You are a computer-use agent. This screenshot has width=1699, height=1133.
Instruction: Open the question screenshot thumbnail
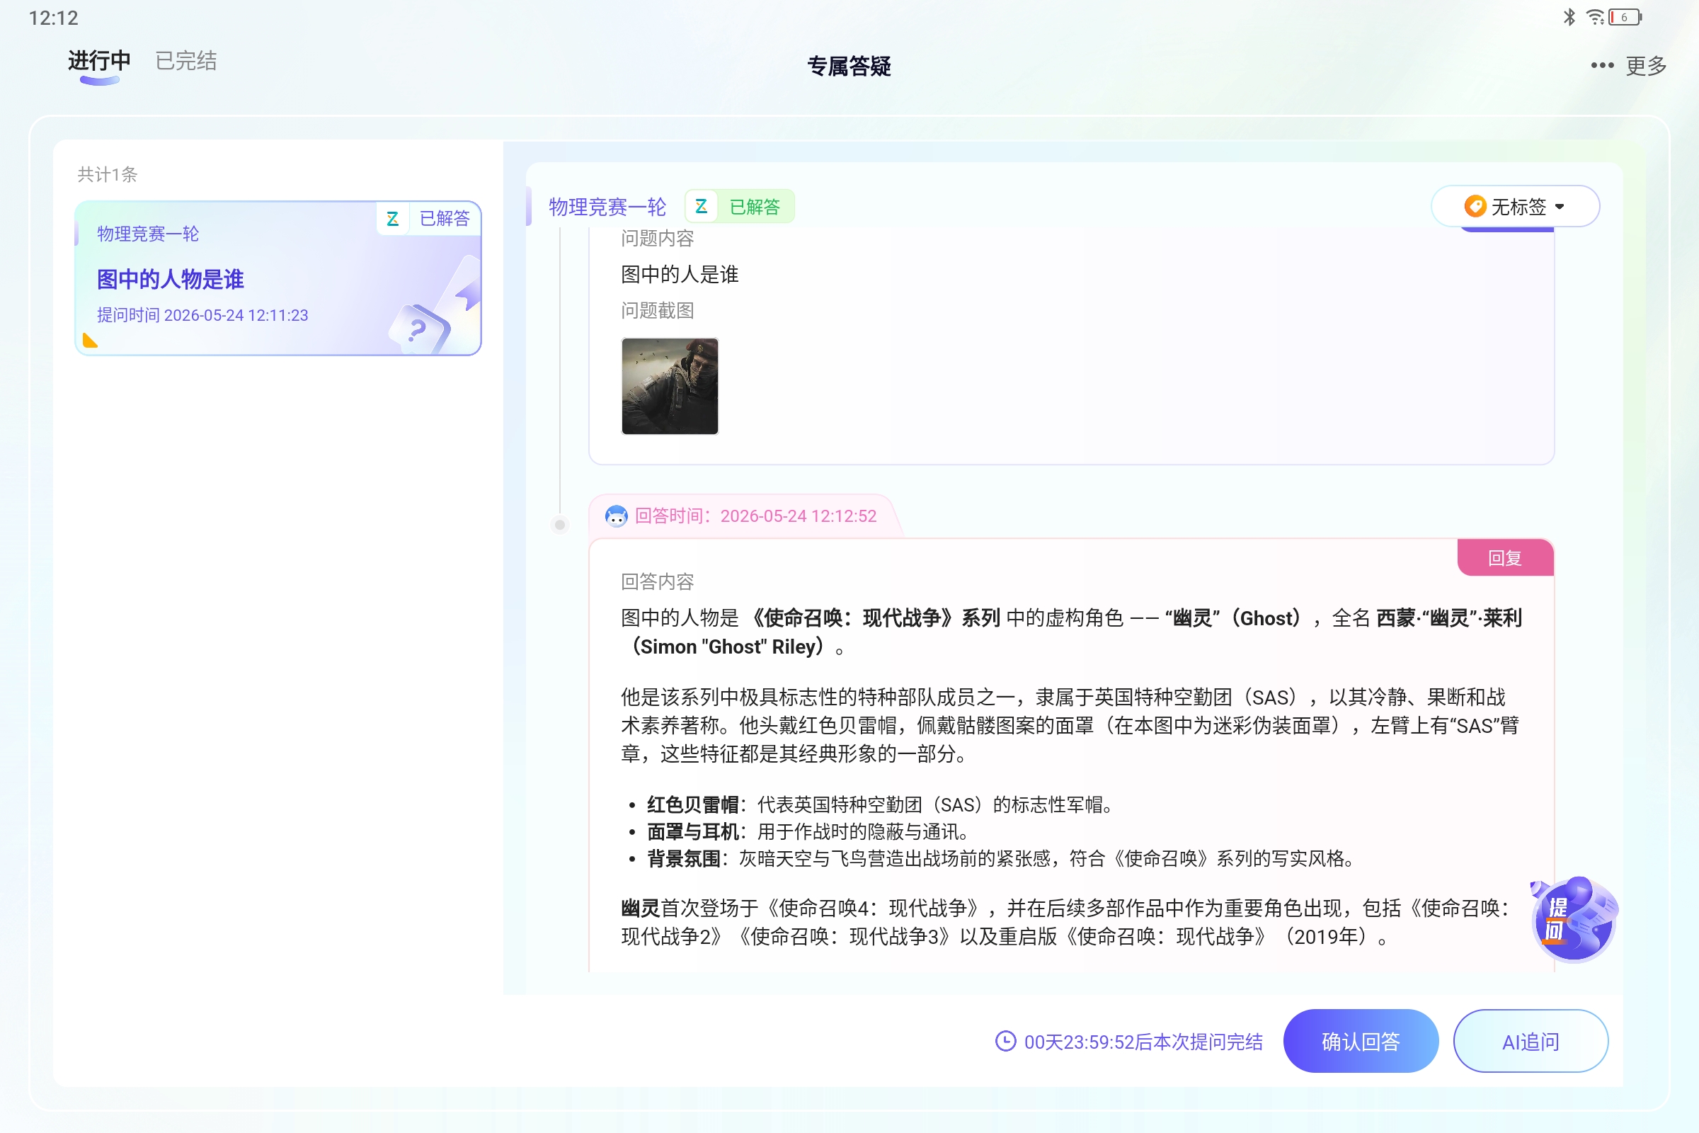[670, 386]
